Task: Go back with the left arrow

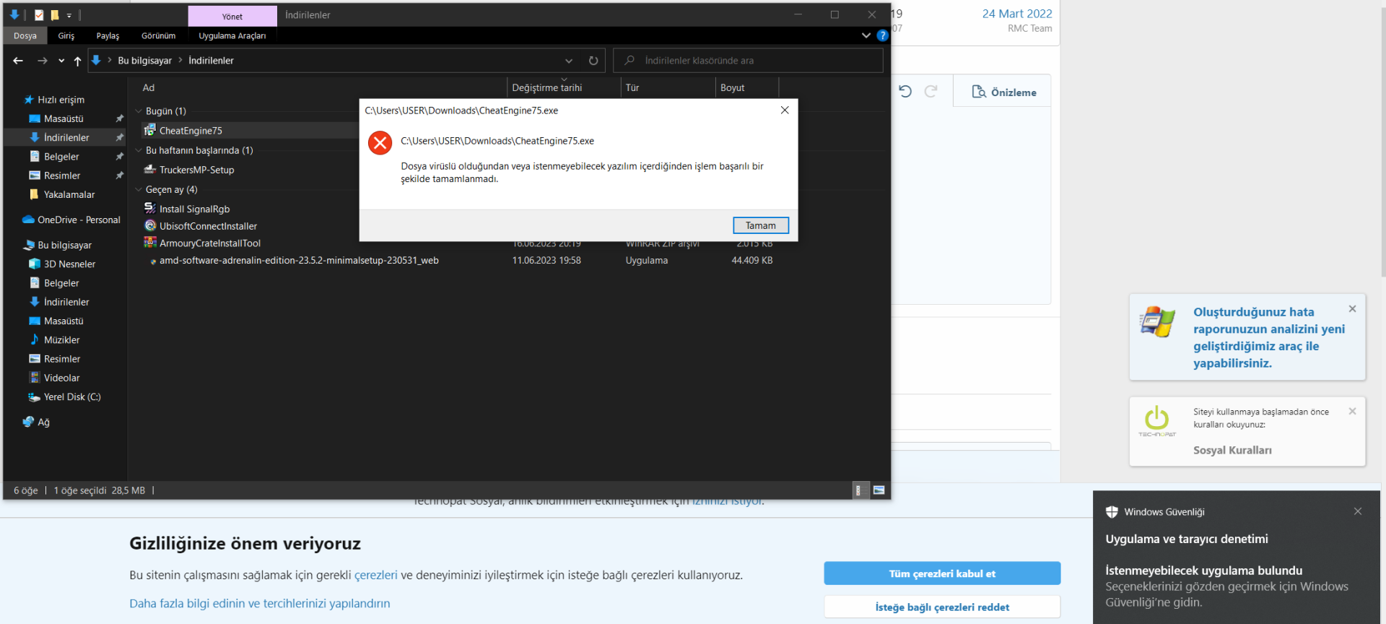Action: click(18, 61)
